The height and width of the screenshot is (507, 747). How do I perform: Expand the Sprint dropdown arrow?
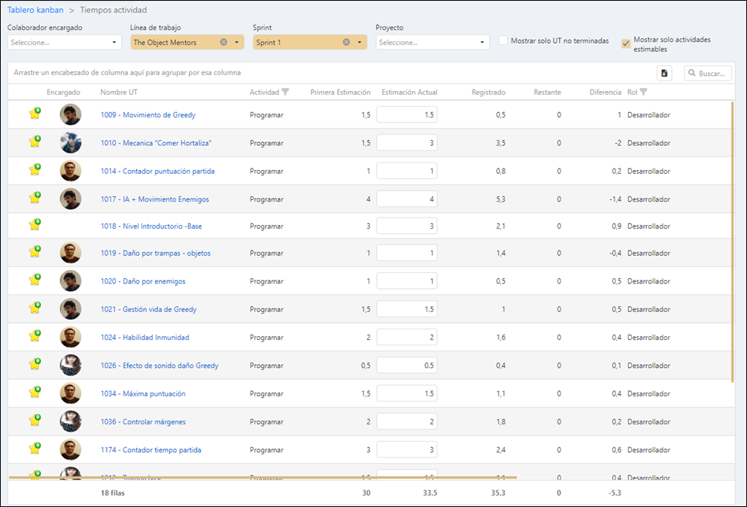[x=360, y=42]
